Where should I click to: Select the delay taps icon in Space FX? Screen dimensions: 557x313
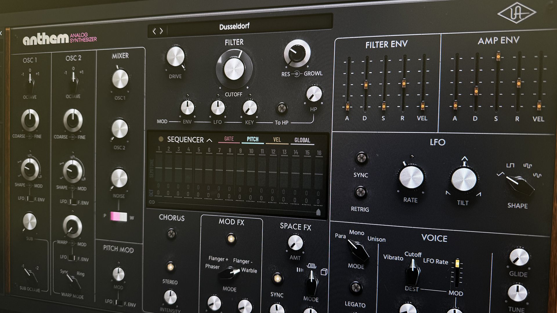(300, 270)
